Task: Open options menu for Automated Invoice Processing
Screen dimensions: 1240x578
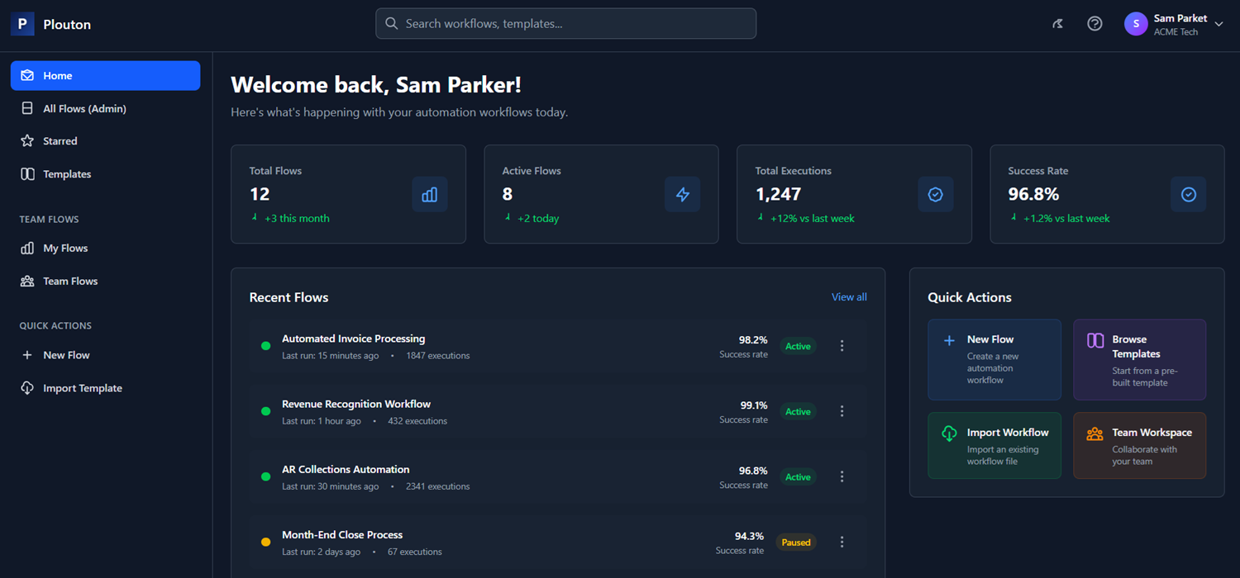Action: tap(842, 345)
